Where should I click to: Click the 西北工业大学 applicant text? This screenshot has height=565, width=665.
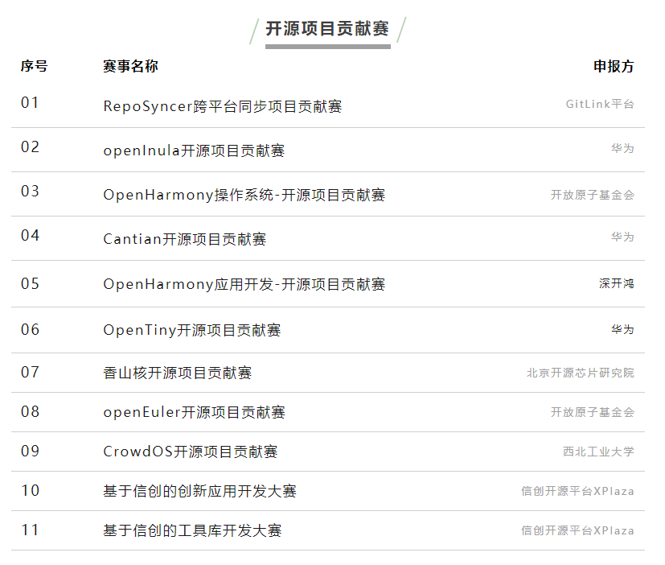(598, 452)
